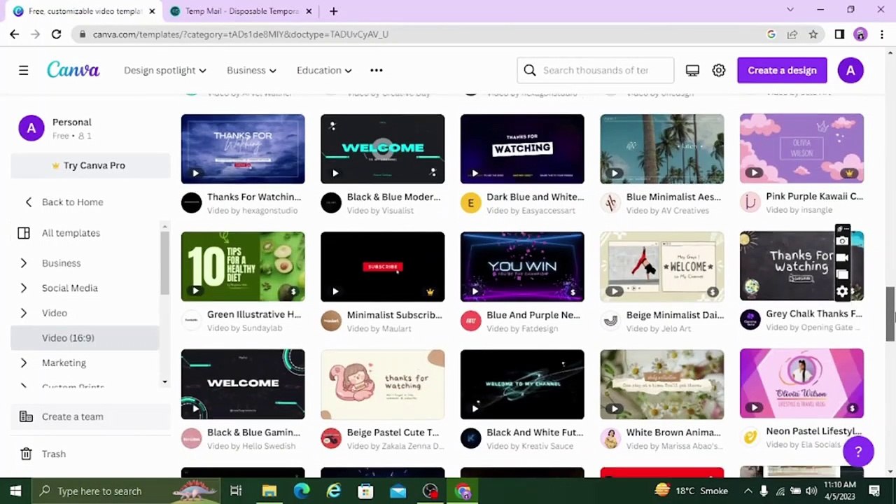Launch Microsoft Edge from the taskbar
896x504 pixels.
pos(302,491)
